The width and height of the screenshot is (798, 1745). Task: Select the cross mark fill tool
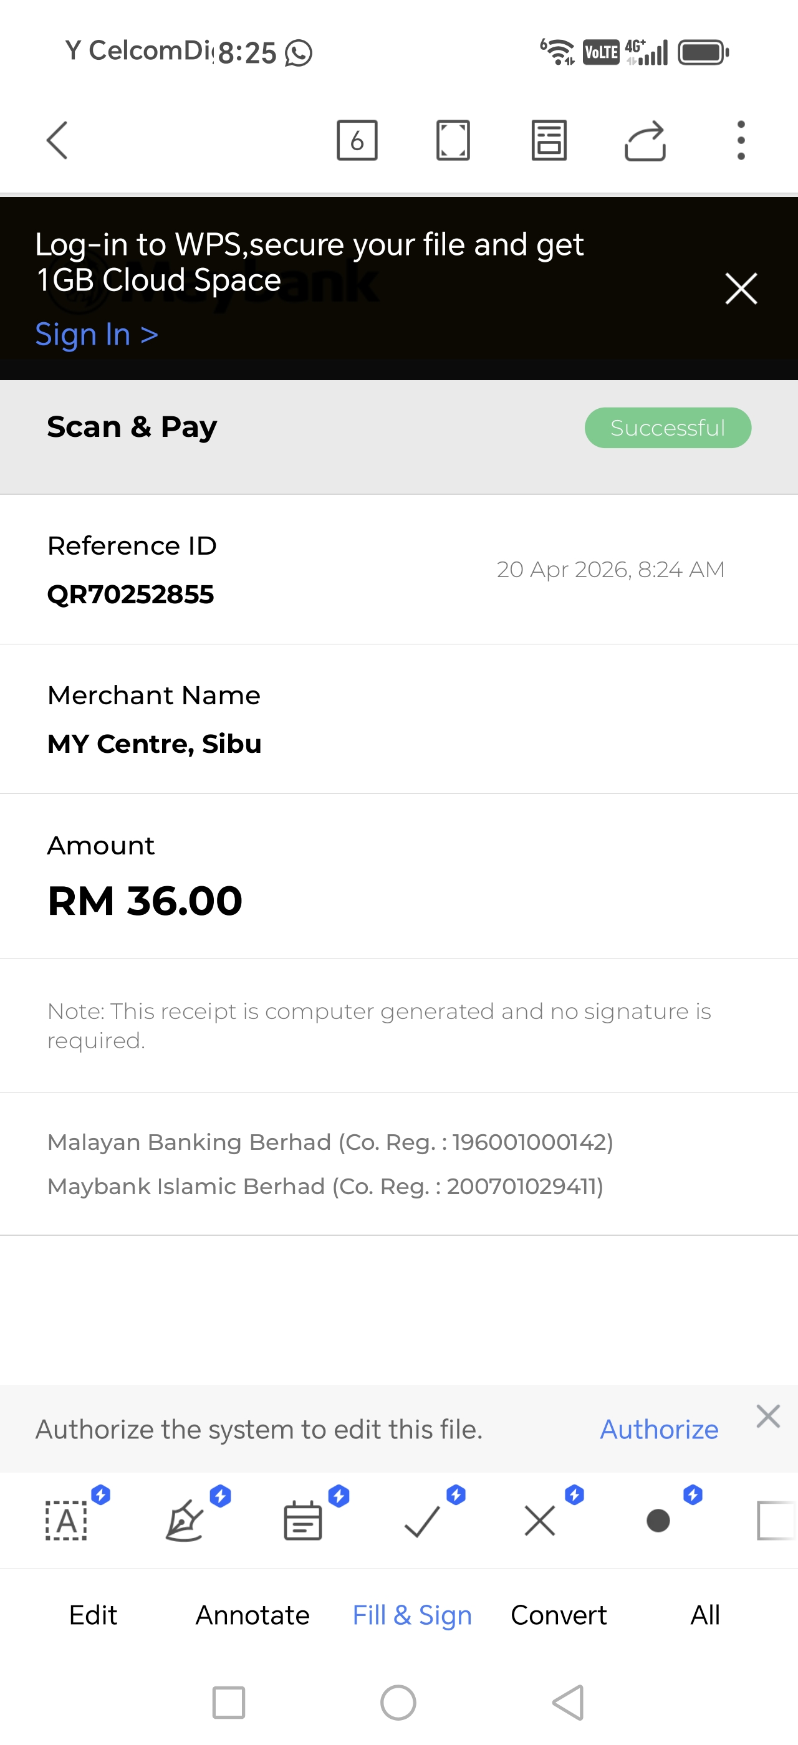click(x=540, y=1520)
